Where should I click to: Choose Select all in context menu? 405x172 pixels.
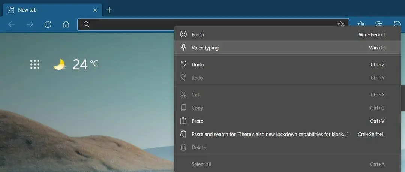tap(288, 164)
